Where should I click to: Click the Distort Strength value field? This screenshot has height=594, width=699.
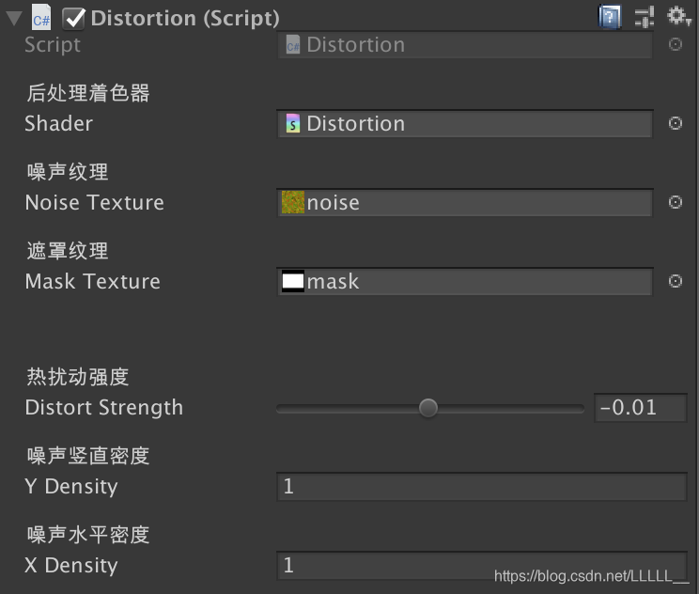640,408
